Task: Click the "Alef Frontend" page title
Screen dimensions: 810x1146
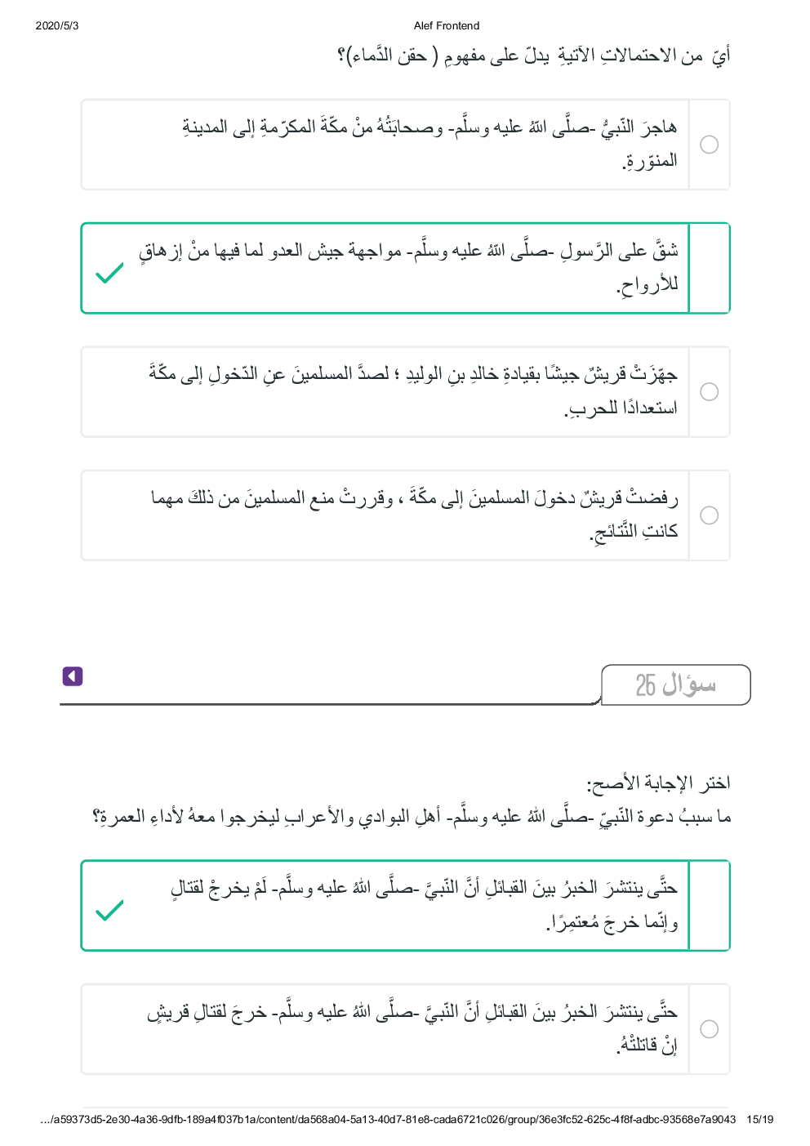Action: (447, 26)
